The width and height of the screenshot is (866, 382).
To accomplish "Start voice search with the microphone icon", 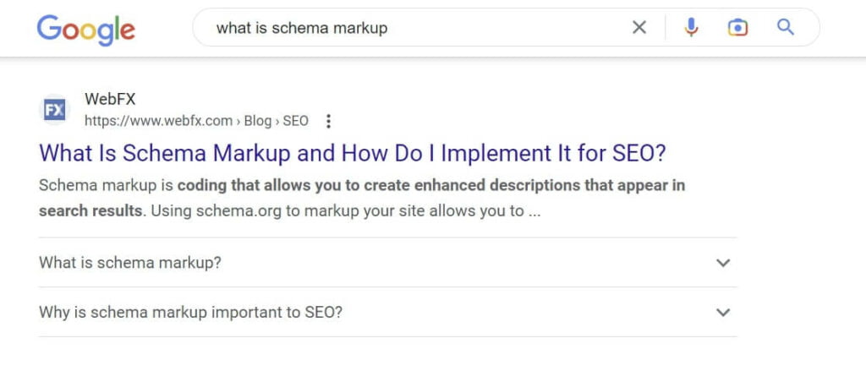I will (x=691, y=27).
